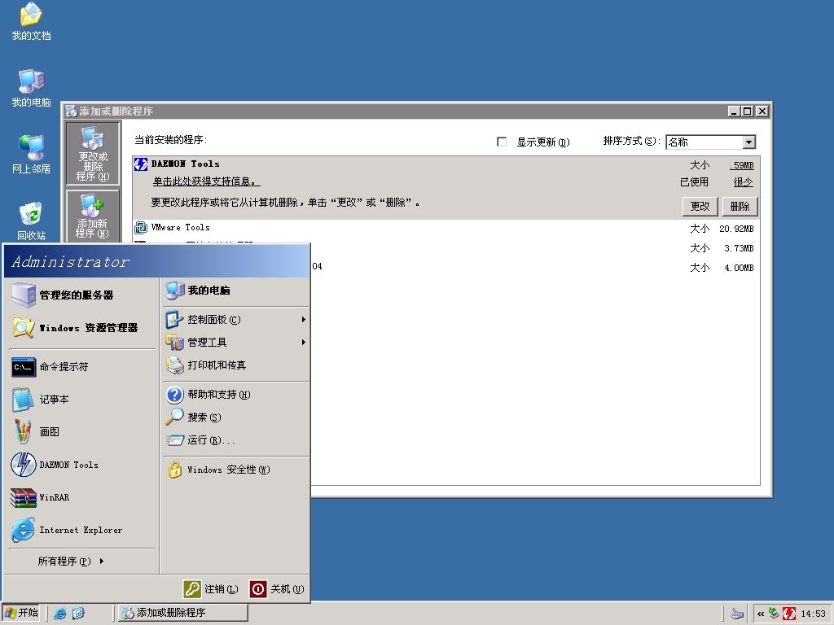Click 关机 button in Start menu
This screenshot has width=834, height=625.
pyautogui.click(x=277, y=589)
